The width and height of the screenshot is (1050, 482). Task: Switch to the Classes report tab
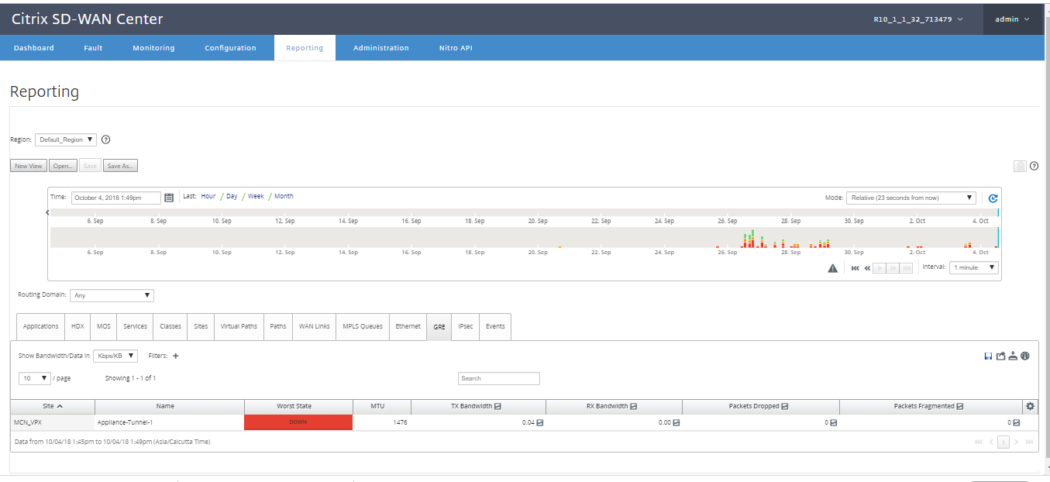(x=170, y=326)
